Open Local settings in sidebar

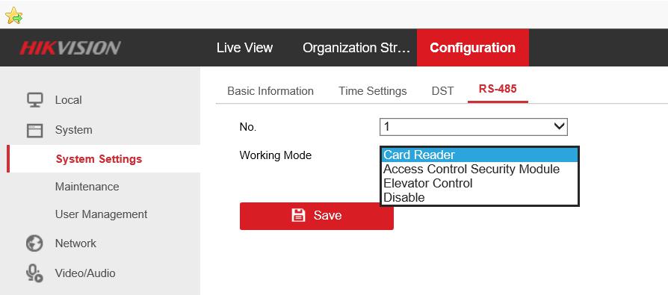coord(68,100)
